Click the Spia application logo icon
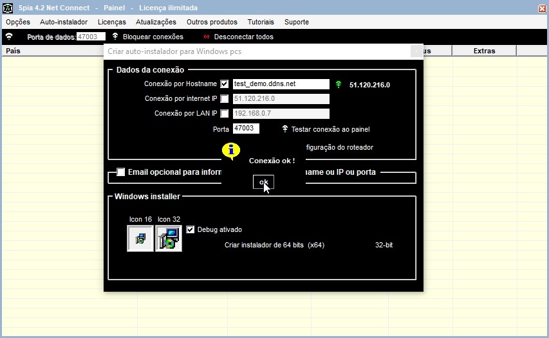The height and width of the screenshot is (338, 549). point(7,7)
